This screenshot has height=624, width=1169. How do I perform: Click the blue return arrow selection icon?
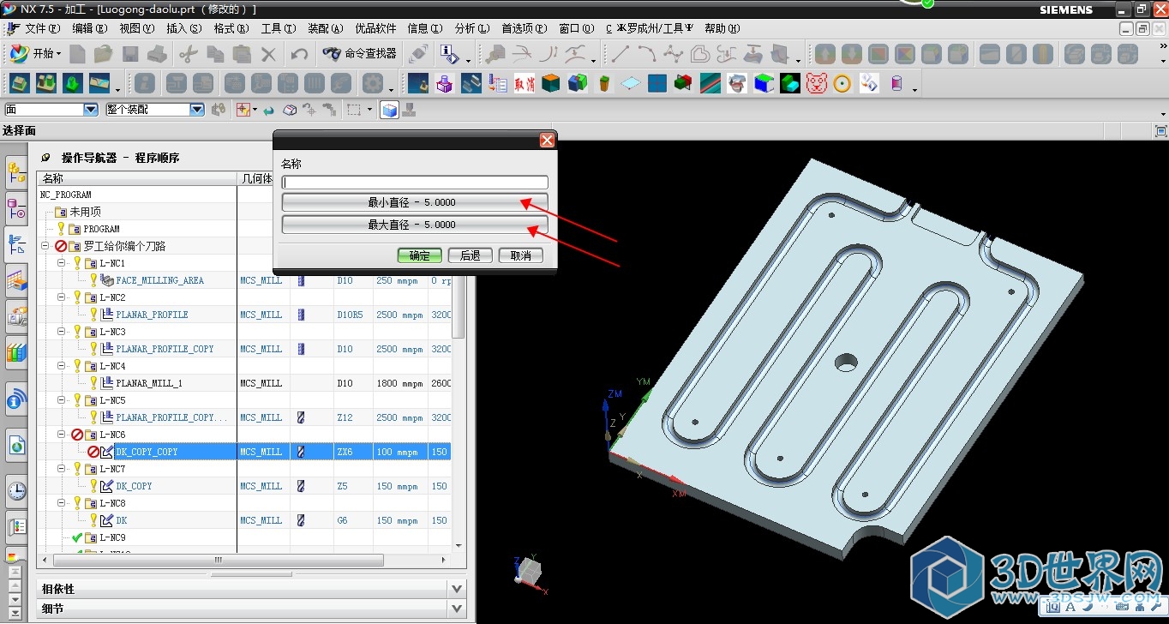tap(269, 110)
